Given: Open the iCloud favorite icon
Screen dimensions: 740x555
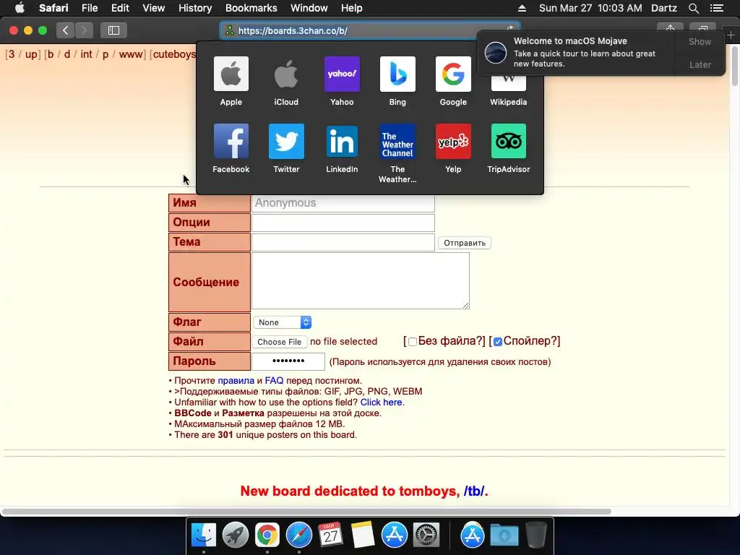Looking at the screenshot, I should (x=286, y=74).
